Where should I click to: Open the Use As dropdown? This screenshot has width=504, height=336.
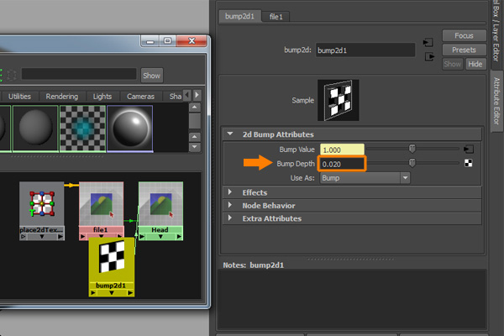point(365,178)
